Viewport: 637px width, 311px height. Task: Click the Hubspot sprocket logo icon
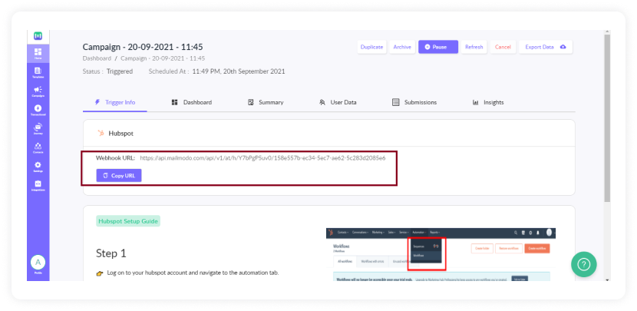[101, 133]
